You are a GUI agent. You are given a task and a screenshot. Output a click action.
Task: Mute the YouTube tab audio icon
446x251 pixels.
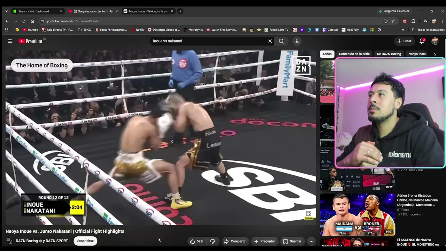click(111, 11)
